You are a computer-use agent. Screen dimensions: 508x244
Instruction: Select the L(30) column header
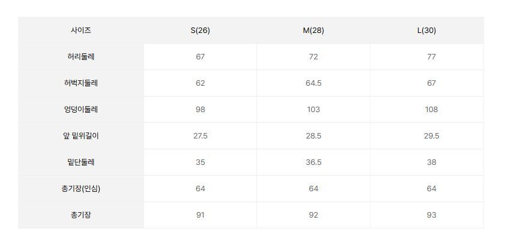tap(426, 31)
